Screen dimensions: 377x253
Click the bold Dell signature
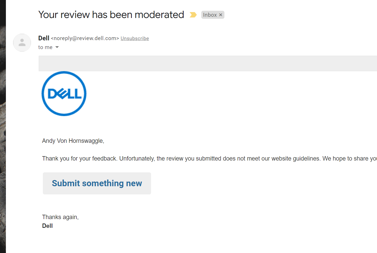pyautogui.click(x=47, y=226)
